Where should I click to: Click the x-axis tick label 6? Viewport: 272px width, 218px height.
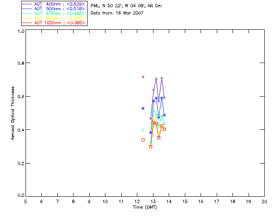[x=42, y=201]
